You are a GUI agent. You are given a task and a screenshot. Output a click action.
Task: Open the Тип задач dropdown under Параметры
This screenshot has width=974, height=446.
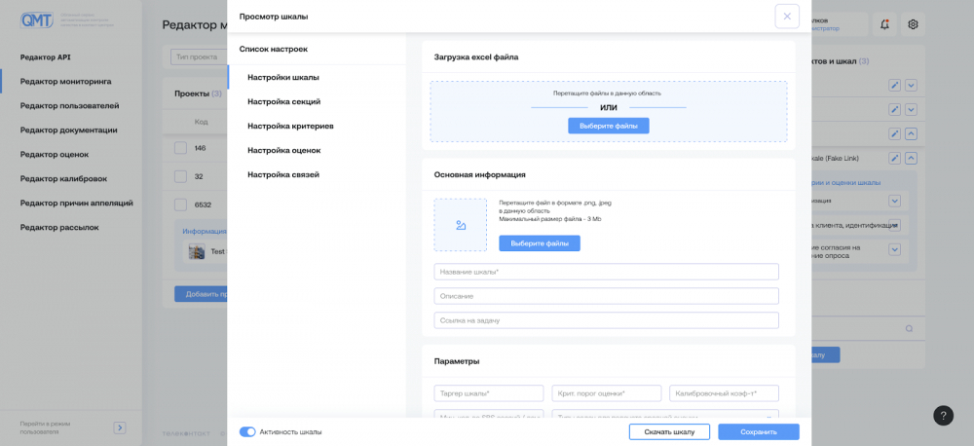pyautogui.click(x=666, y=416)
